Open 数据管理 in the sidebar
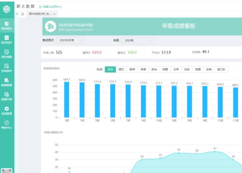This screenshot has width=242, height=173. coord(7,82)
